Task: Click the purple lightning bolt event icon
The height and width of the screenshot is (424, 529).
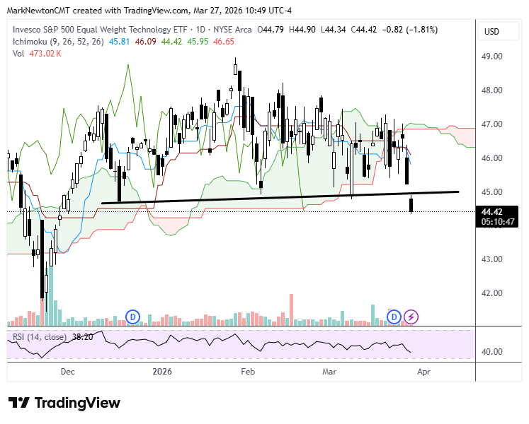Action: (411, 316)
